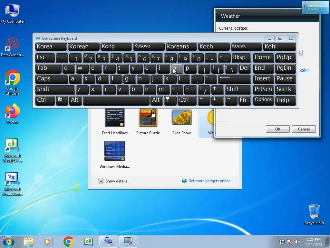
Task: Choose the 'Koreans' text prediction
Action: point(181,46)
